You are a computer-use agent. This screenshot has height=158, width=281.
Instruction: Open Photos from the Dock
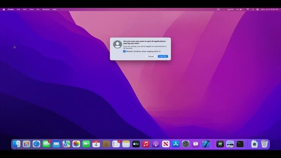tap(76, 144)
